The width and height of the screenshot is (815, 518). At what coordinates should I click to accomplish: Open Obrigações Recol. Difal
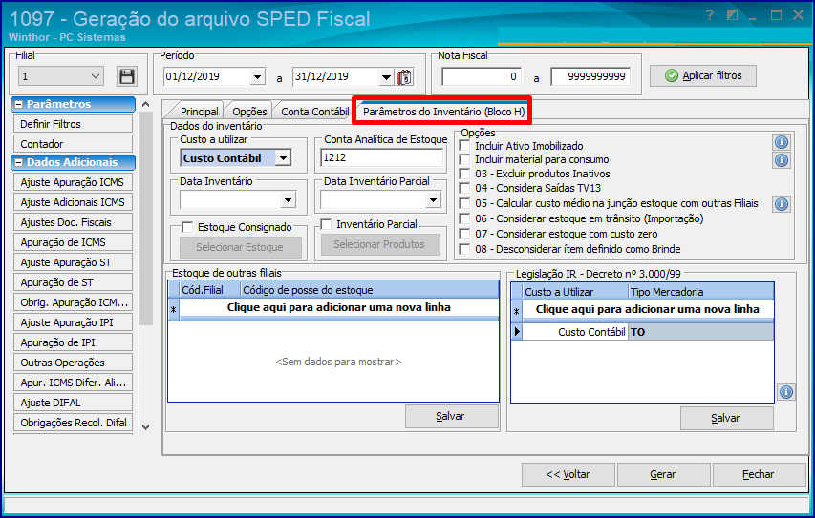coord(73,423)
